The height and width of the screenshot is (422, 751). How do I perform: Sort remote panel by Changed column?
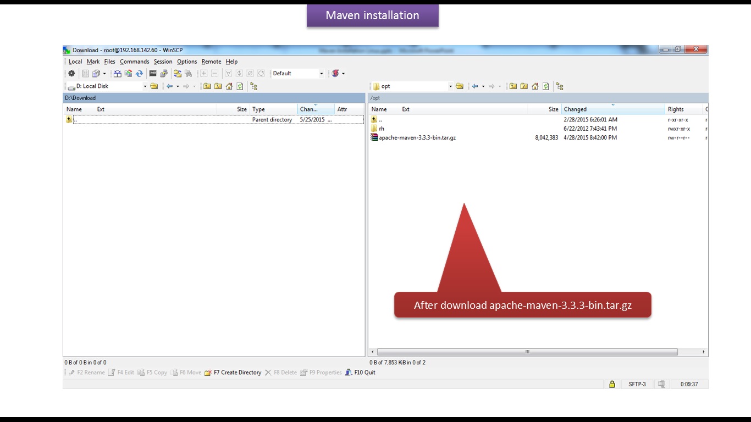(613, 109)
